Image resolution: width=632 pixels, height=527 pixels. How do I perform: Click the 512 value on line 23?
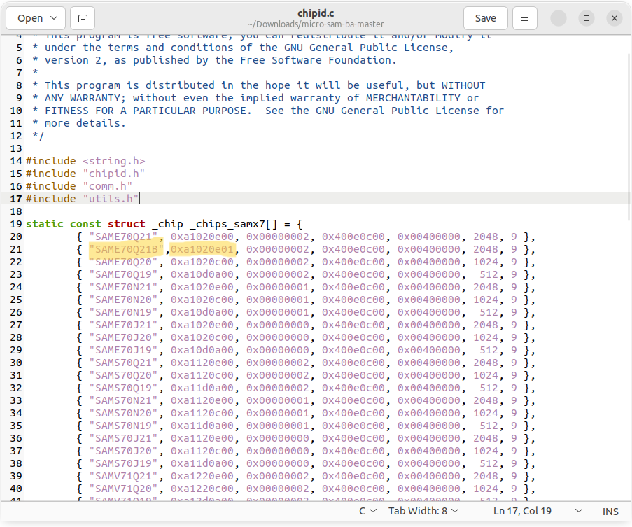pos(489,275)
